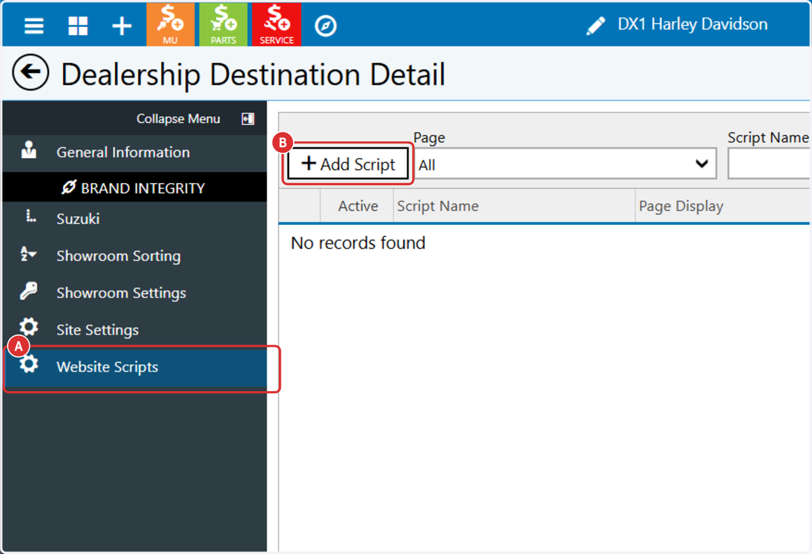Click the General Information person icon
Viewport: 812px width, 554px height.
pyautogui.click(x=29, y=151)
